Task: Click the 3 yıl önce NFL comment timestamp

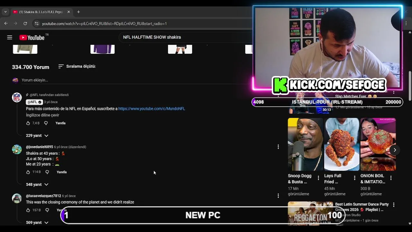Action: (51, 102)
